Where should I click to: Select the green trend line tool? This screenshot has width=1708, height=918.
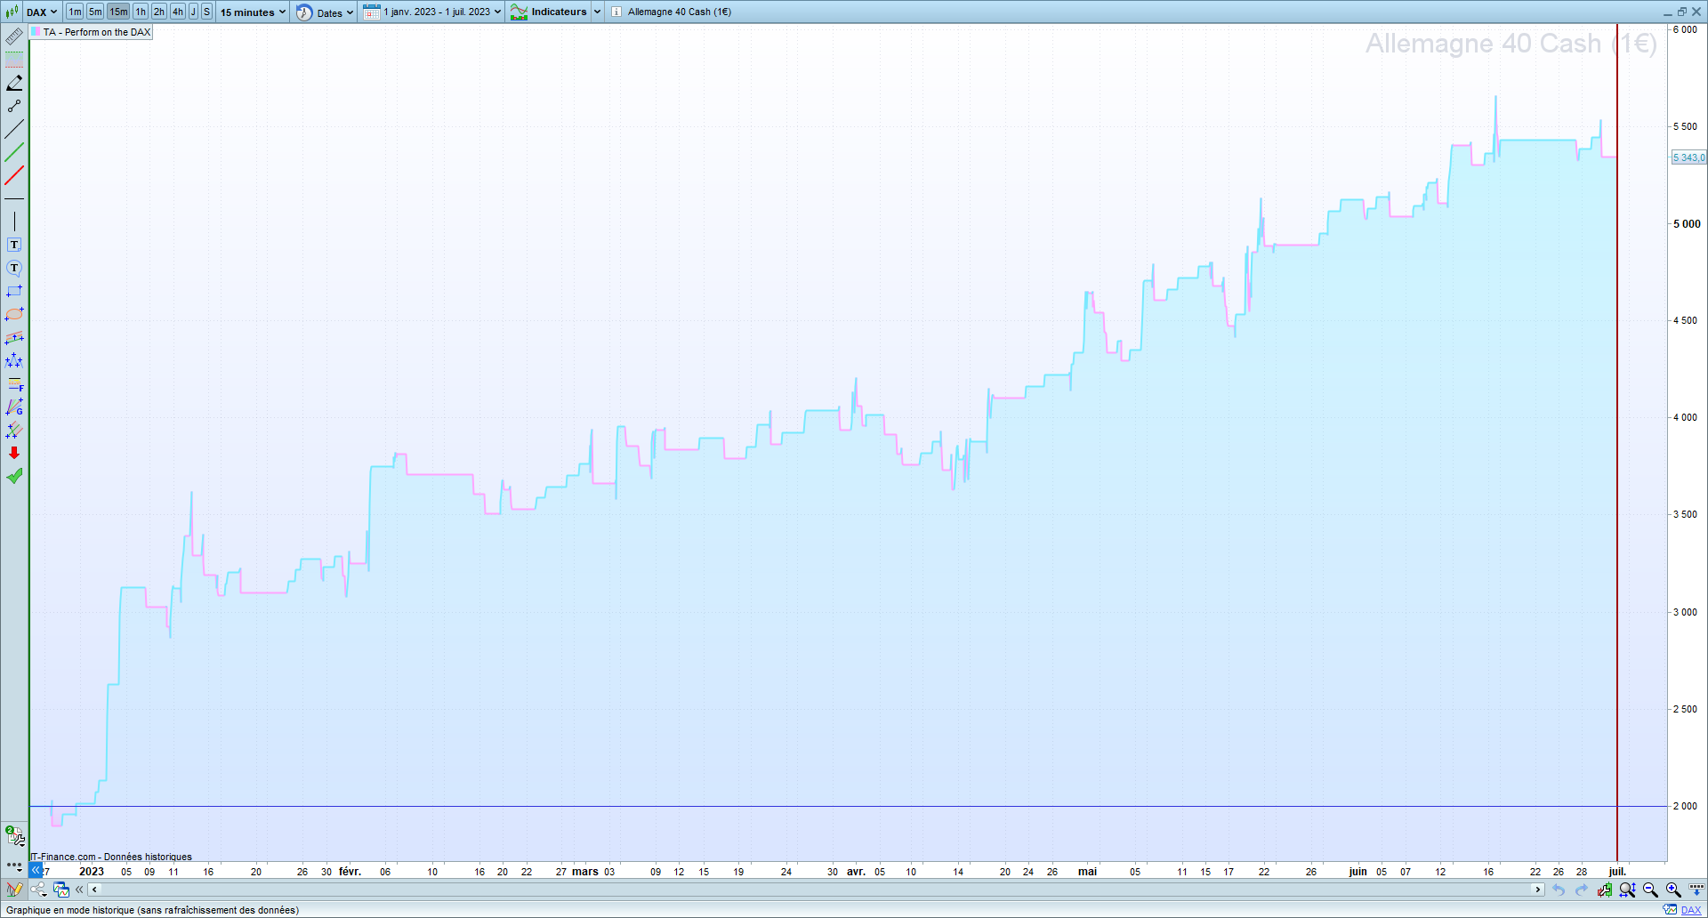click(x=14, y=152)
